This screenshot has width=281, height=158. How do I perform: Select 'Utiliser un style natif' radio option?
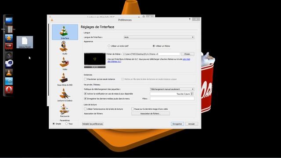pyautogui.click(x=109, y=46)
